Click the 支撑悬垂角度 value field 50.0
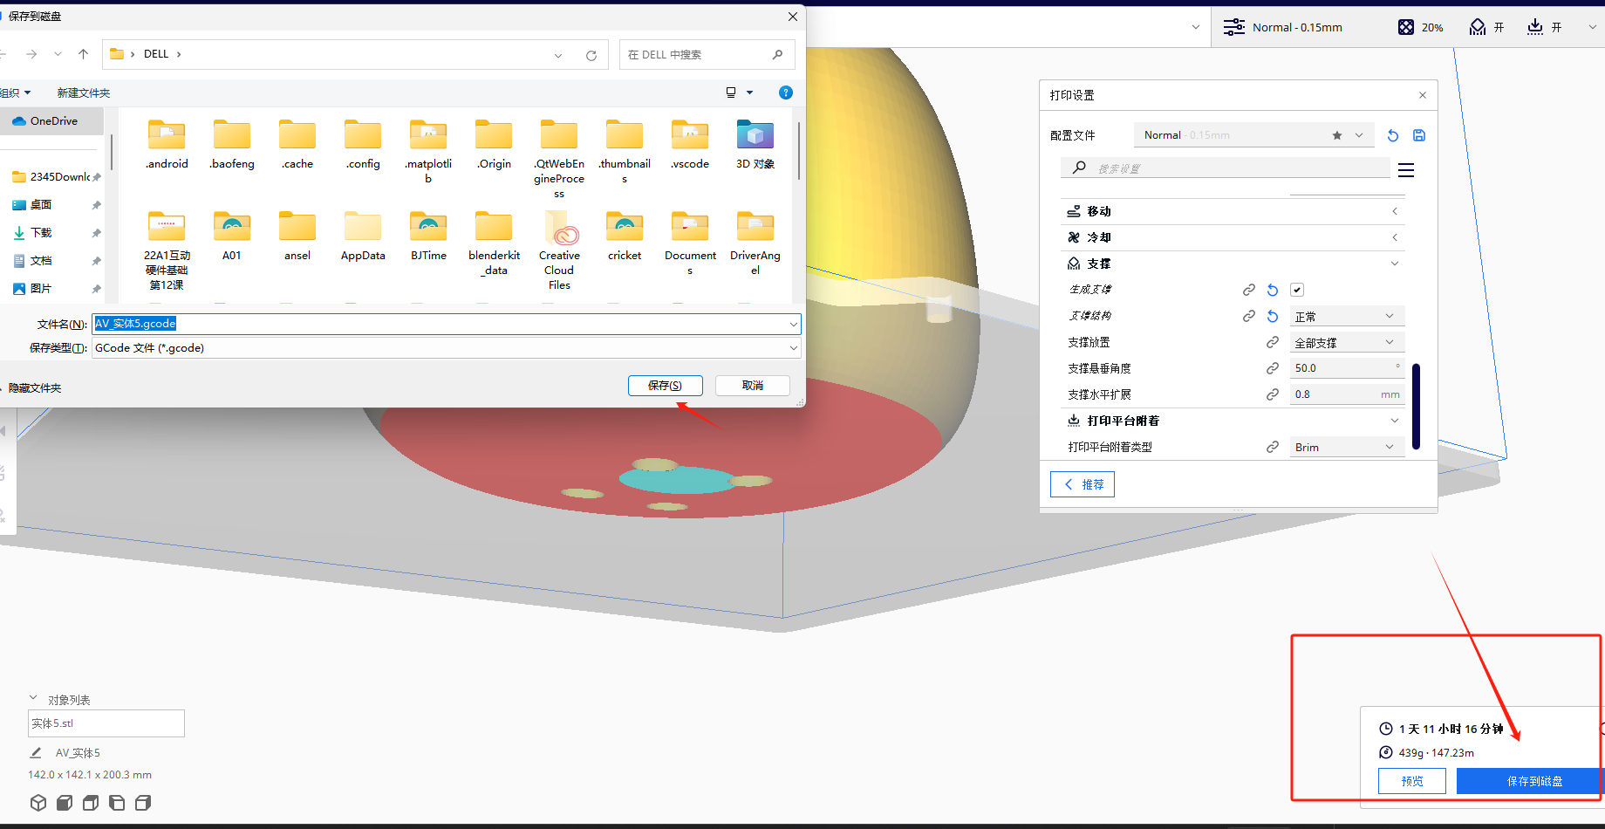 click(x=1347, y=368)
